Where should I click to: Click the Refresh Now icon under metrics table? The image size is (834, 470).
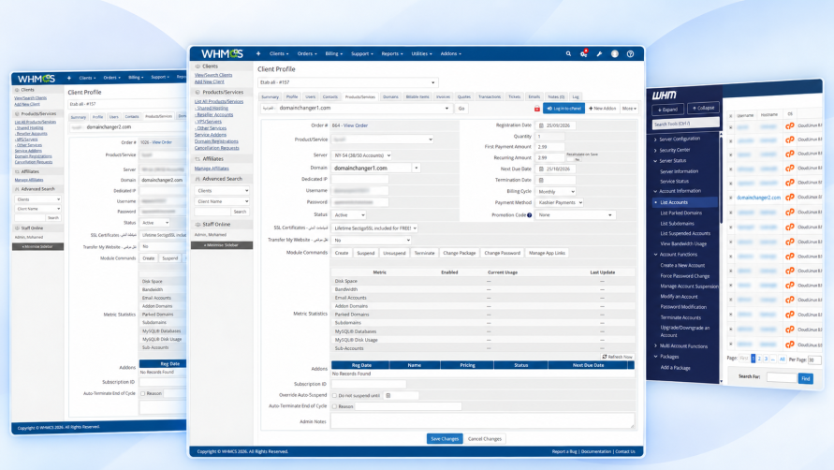605,357
